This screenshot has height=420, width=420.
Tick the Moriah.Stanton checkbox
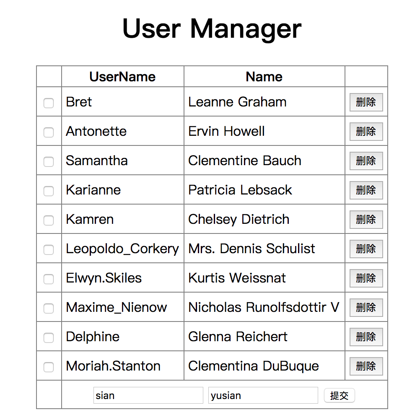tap(49, 367)
